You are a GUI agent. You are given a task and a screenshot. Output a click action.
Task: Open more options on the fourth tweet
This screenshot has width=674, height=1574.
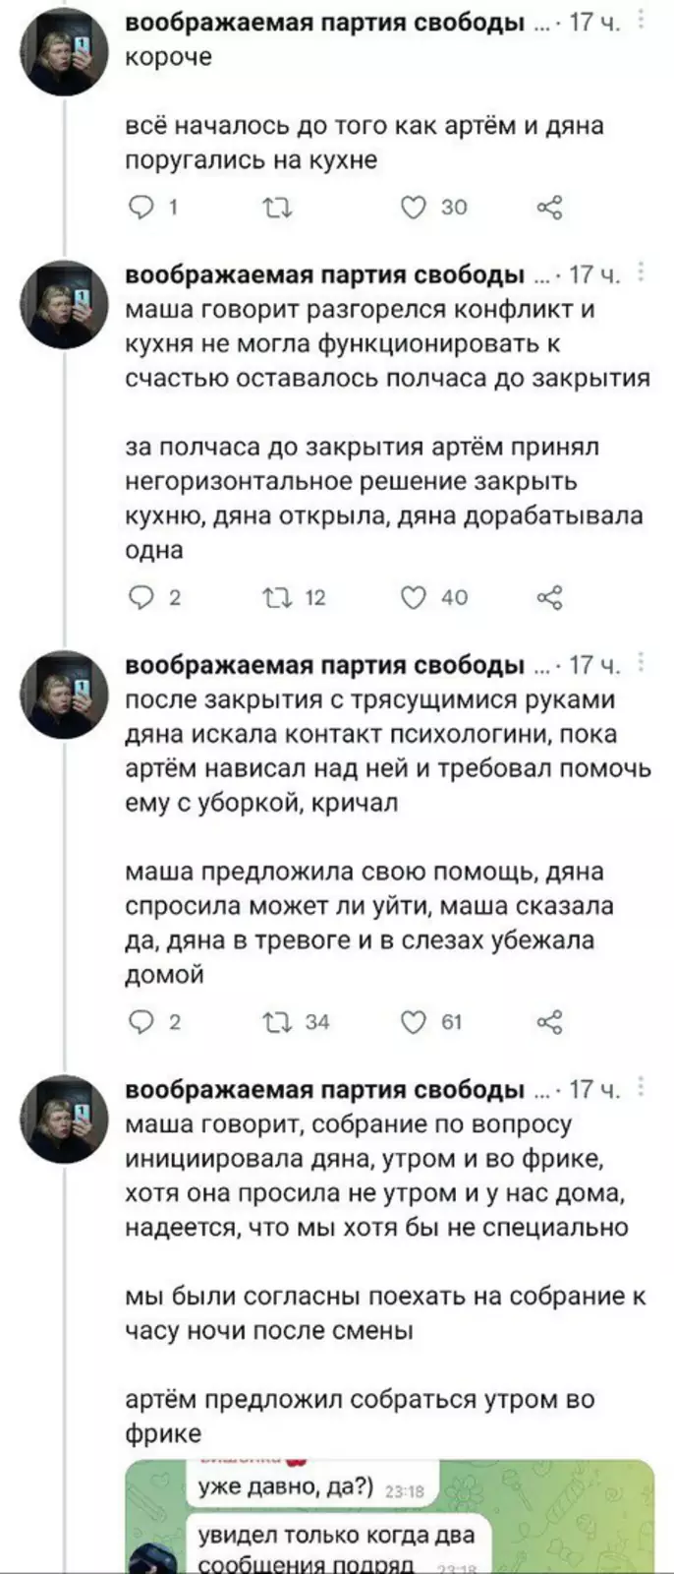[642, 1087]
